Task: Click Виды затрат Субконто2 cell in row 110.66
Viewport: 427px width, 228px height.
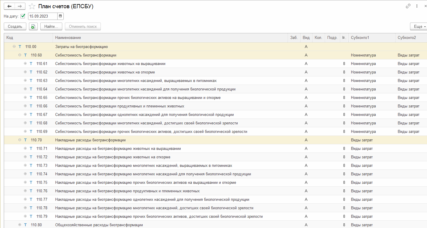Action: [x=409, y=106]
